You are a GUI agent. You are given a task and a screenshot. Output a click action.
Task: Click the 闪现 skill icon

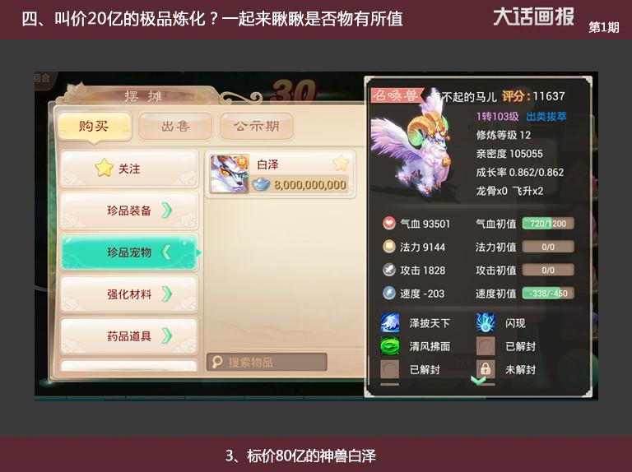[486, 323]
